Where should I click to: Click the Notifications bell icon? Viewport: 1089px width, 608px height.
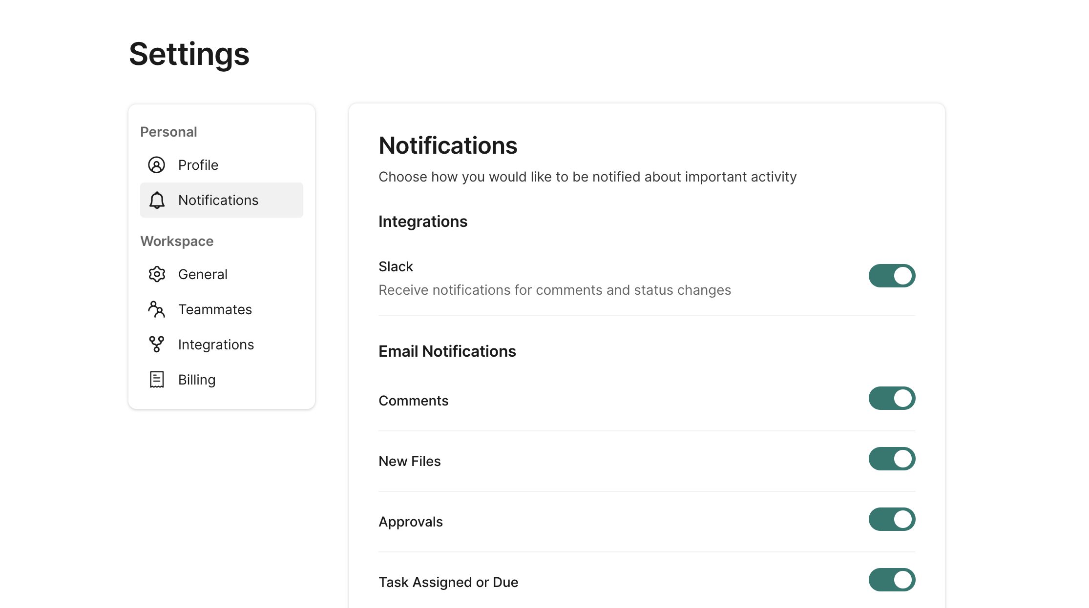coord(156,200)
